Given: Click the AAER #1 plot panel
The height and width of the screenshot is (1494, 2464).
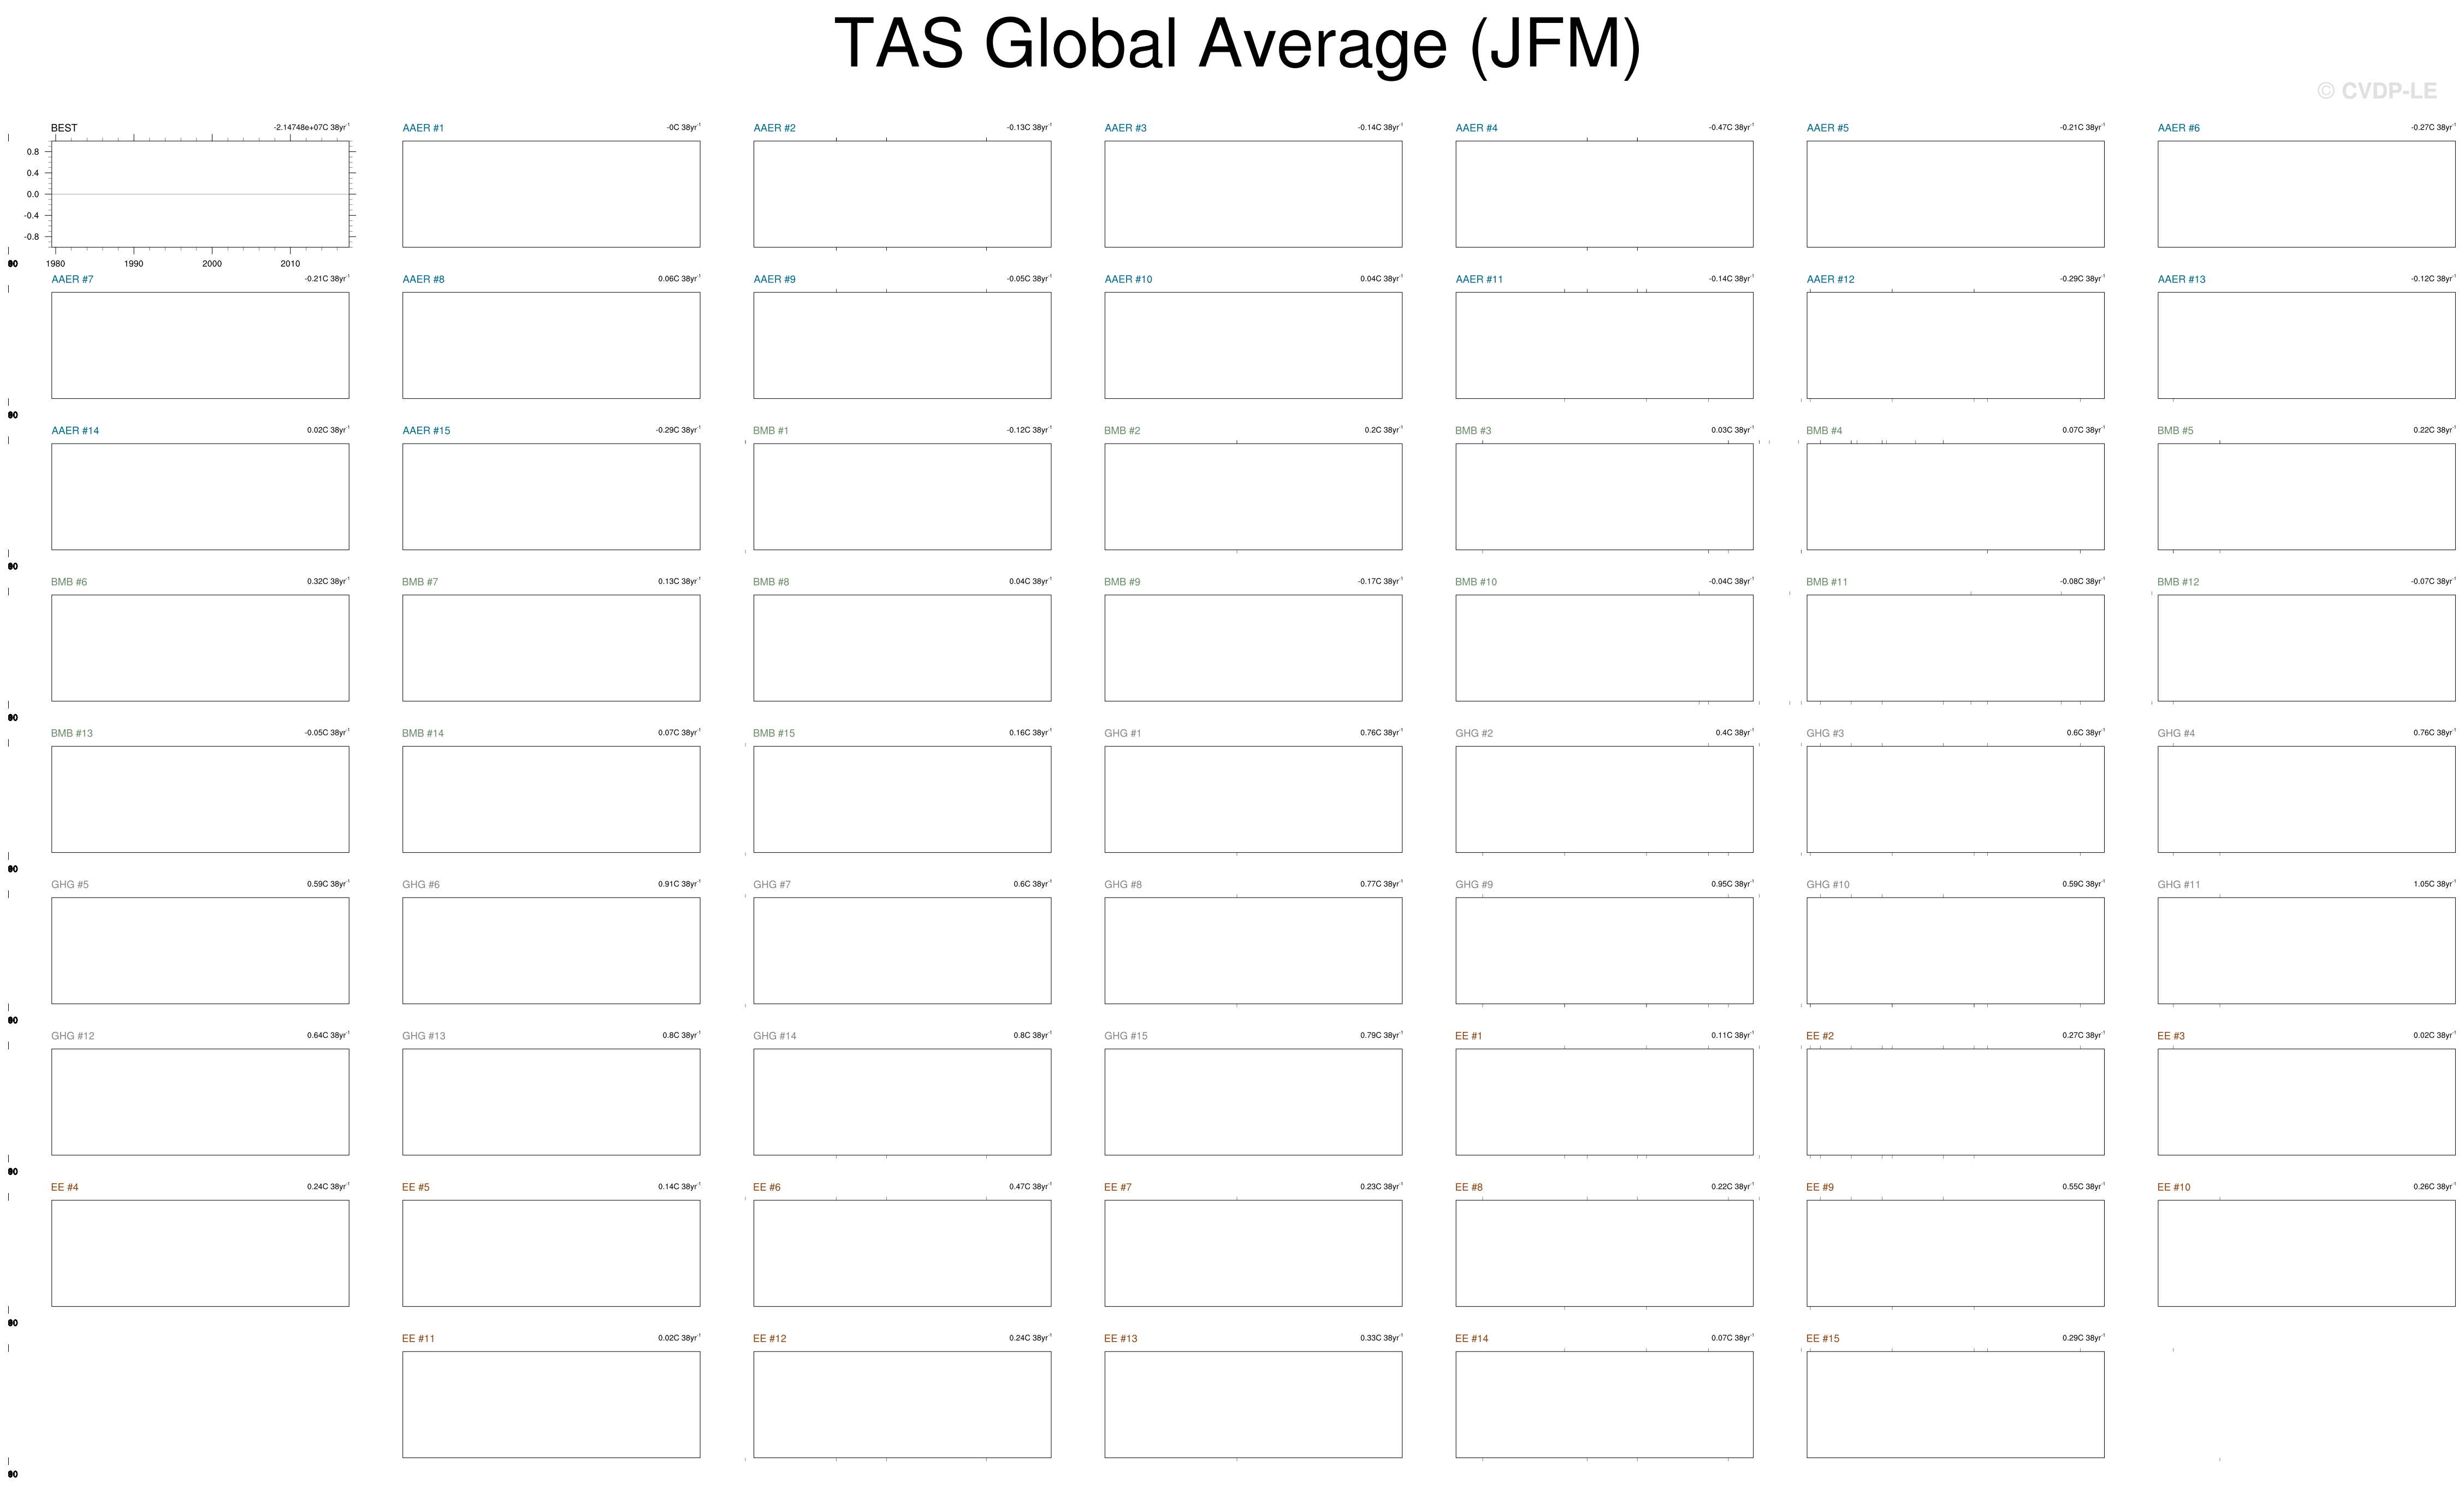Looking at the screenshot, I should click(551, 194).
